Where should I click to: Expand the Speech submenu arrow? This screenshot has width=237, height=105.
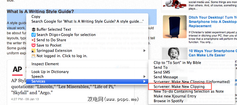coord(145,77)
